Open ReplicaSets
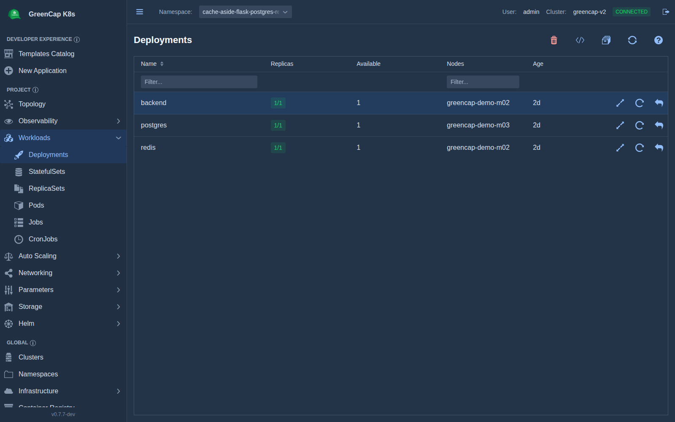The height and width of the screenshot is (422, 675). 63,188
